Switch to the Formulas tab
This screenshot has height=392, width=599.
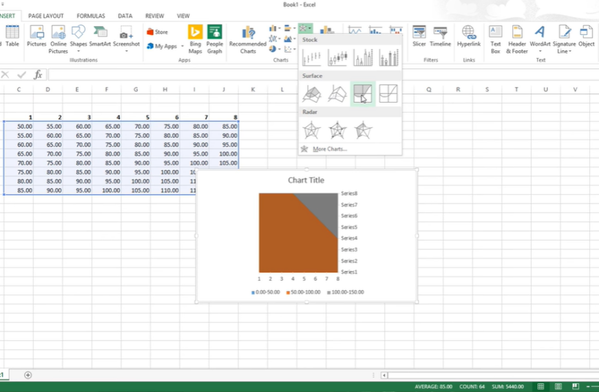pos(90,16)
